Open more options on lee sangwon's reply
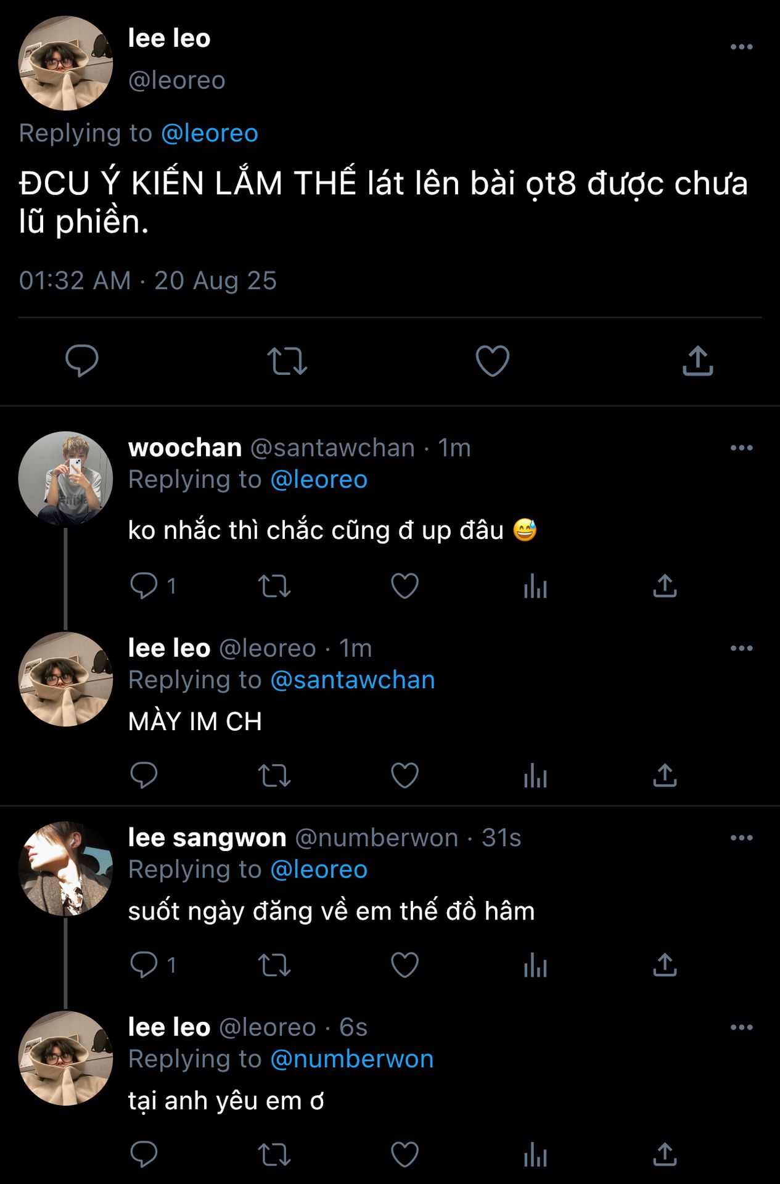The image size is (780, 1184). (741, 837)
